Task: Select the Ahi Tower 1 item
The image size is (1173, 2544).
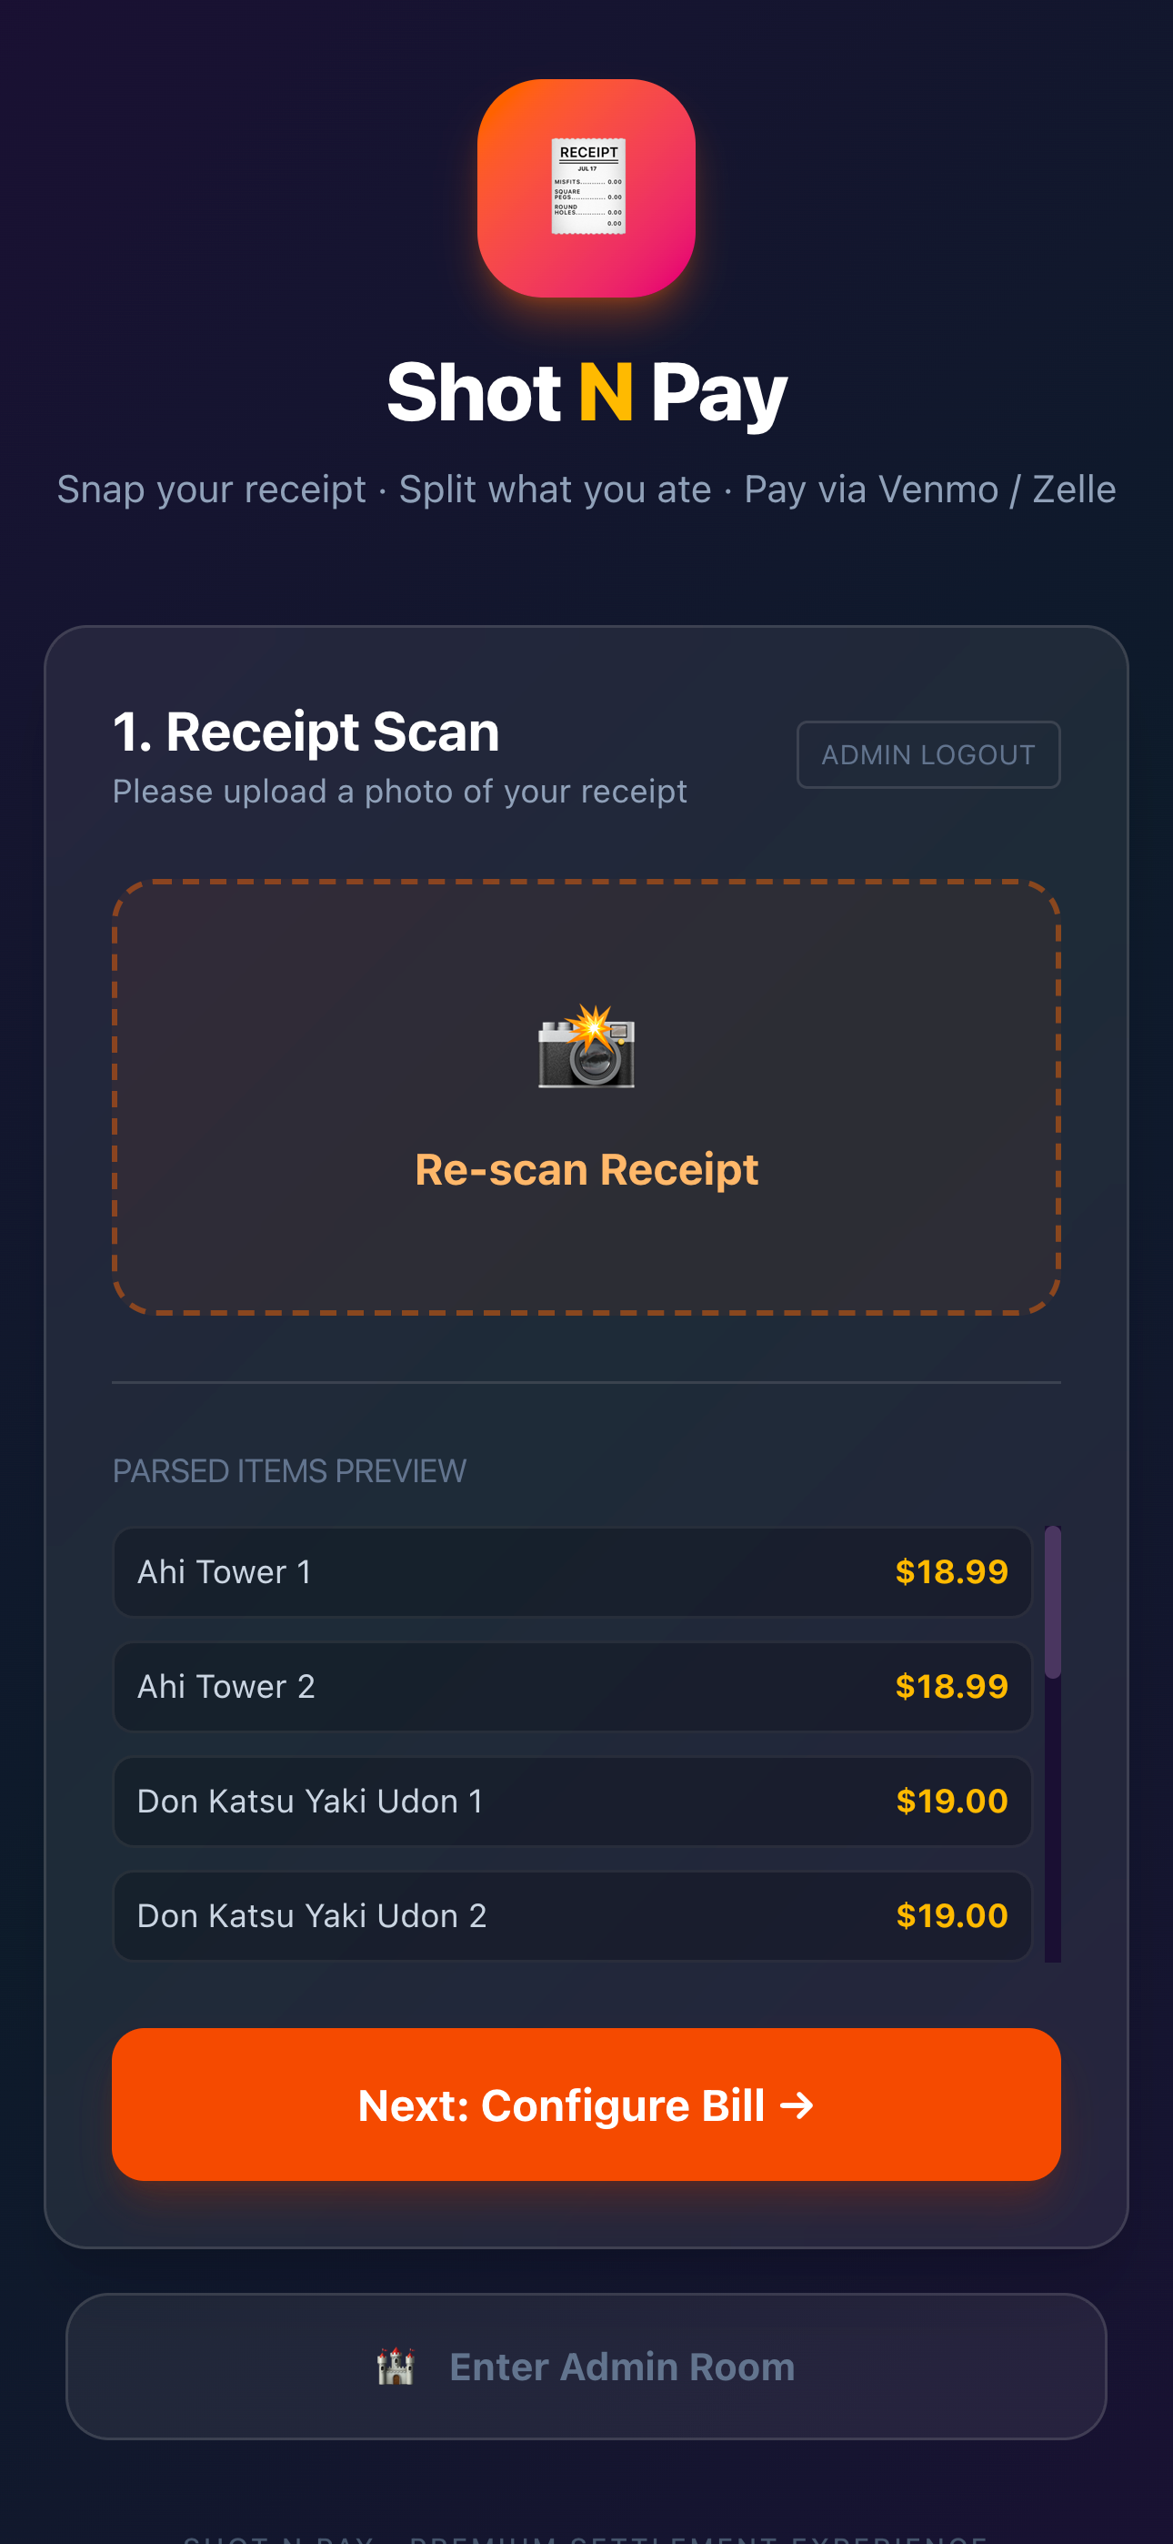Action: 573,1571
